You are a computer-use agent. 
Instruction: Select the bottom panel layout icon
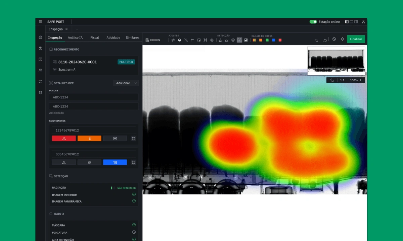click(351, 22)
